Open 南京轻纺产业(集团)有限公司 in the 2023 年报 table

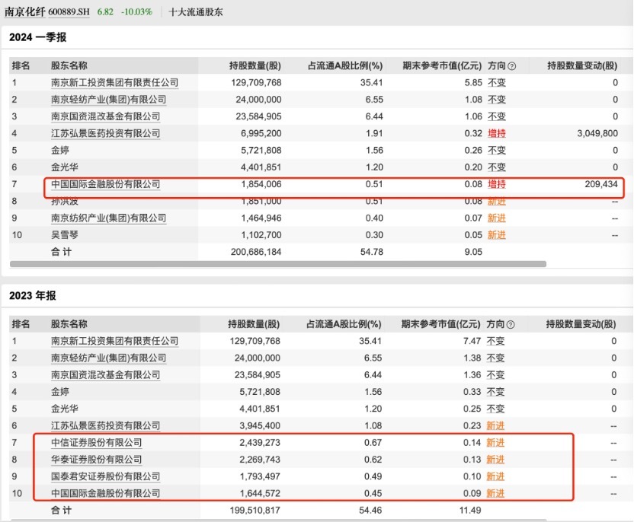[108, 358]
